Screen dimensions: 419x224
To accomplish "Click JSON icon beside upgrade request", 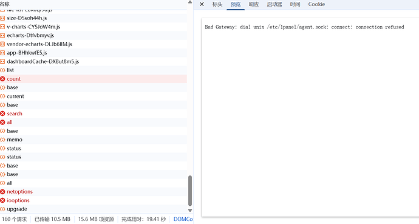I will pos(2,209).
